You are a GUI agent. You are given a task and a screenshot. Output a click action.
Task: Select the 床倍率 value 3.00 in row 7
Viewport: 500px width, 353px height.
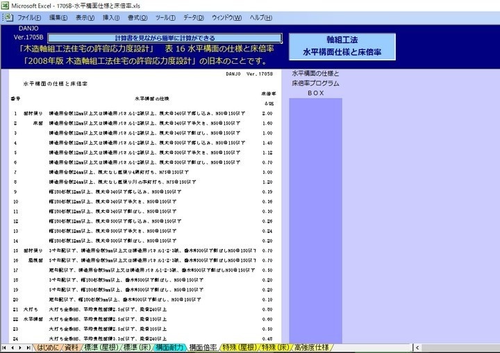tap(267, 173)
